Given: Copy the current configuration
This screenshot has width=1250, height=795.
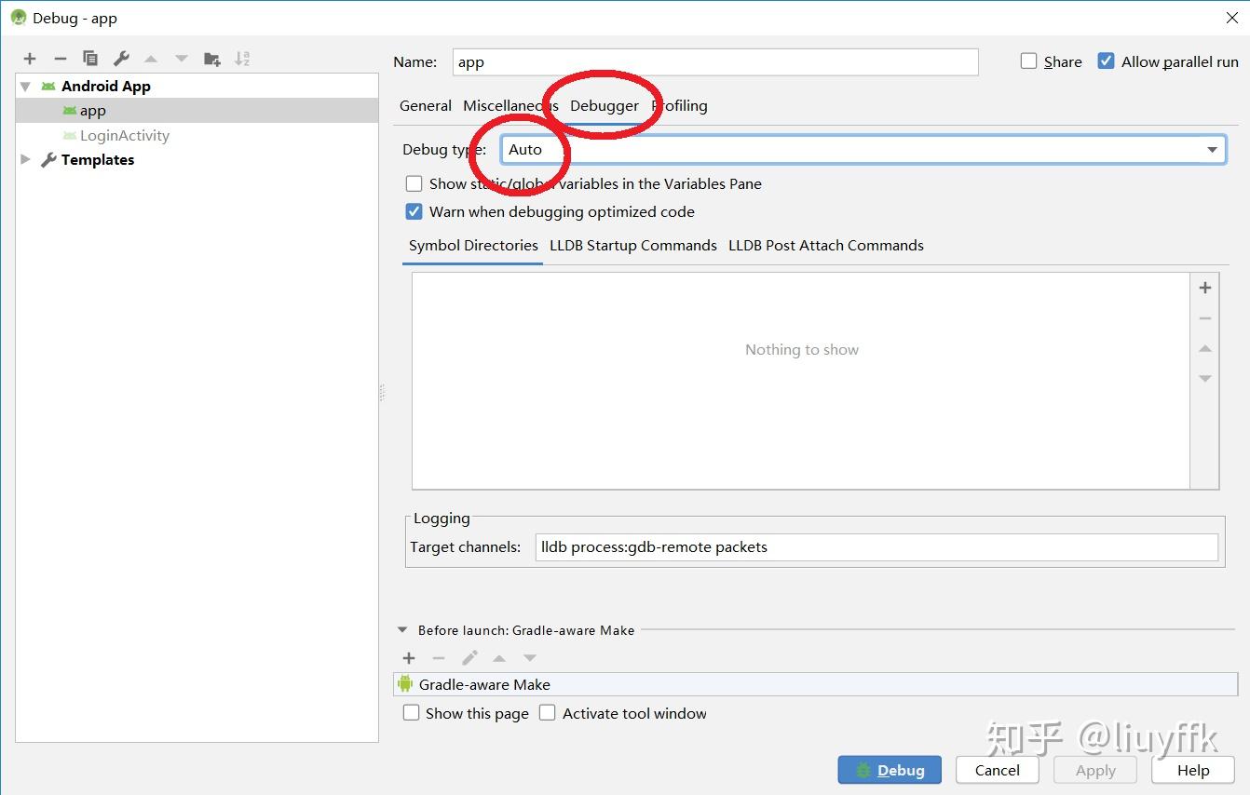Looking at the screenshot, I should click(x=90, y=58).
